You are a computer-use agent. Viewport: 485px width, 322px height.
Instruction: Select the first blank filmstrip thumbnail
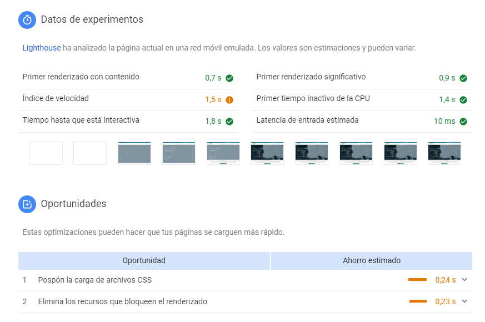pos(46,153)
